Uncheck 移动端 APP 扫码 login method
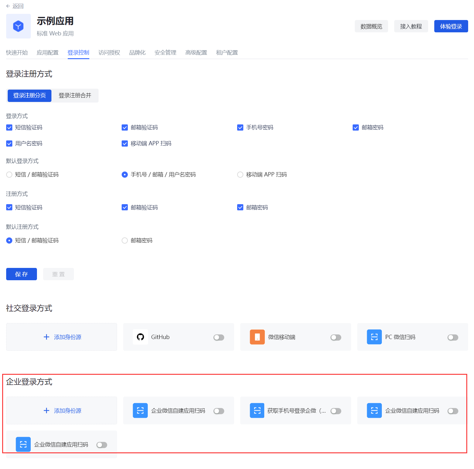The height and width of the screenshot is (469, 474). 125,144
